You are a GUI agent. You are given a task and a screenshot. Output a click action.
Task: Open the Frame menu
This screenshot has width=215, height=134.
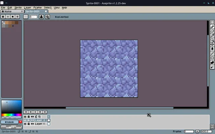(37, 8)
